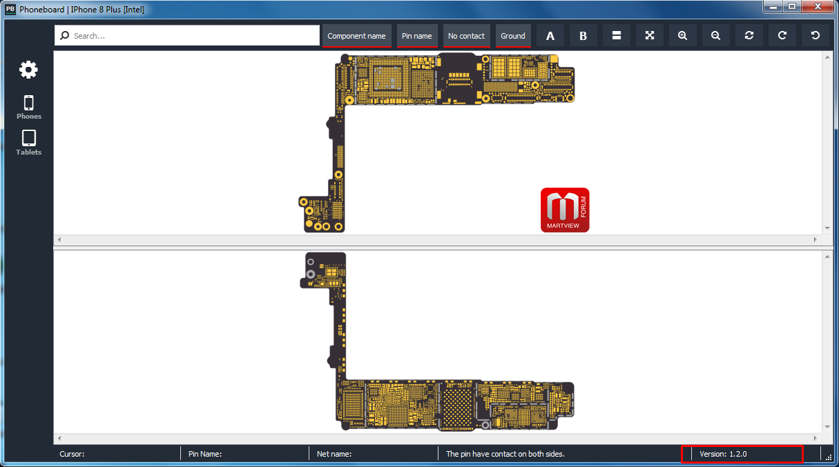Viewport: 839px width, 467px height.
Task: Click the upper pane scroll-left arrow
Action: pyautogui.click(x=59, y=239)
